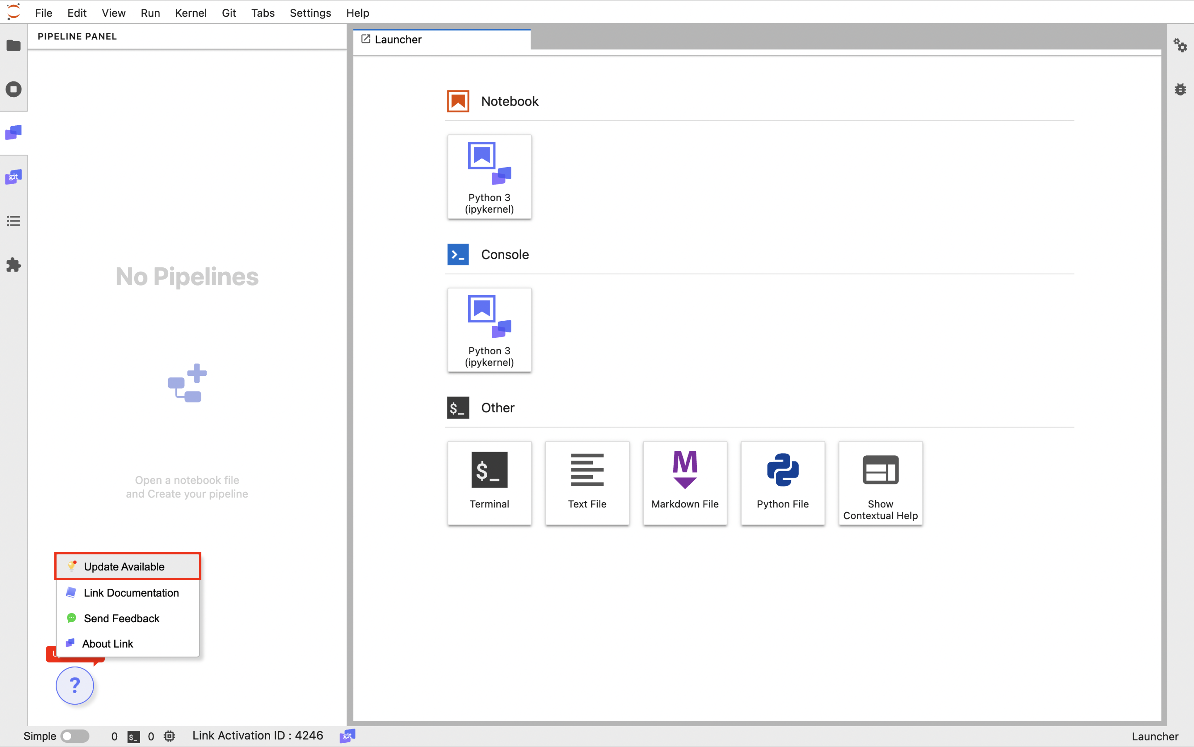Image resolution: width=1194 pixels, height=747 pixels.
Task: Open Link Documentation from help menu
Action: click(x=130, y=592)
